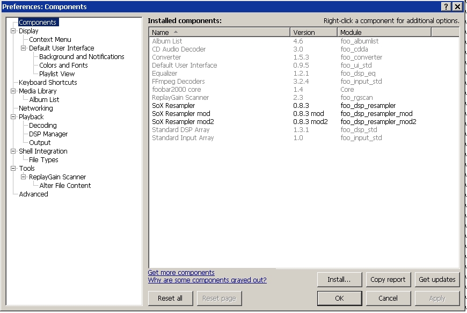This screenshot has height=313, width=467.
Task: Click the Module column header
Action: (x=383, y=32)
